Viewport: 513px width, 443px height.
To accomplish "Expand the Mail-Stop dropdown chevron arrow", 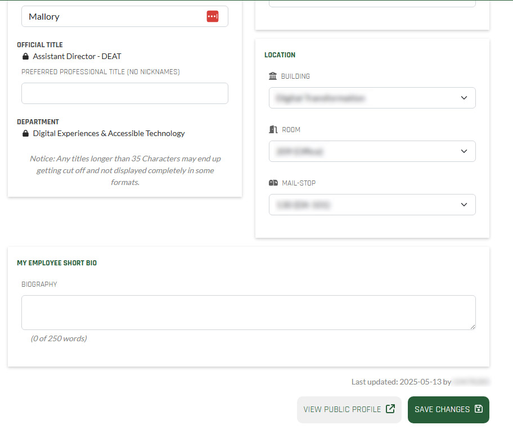I will 464,205.
